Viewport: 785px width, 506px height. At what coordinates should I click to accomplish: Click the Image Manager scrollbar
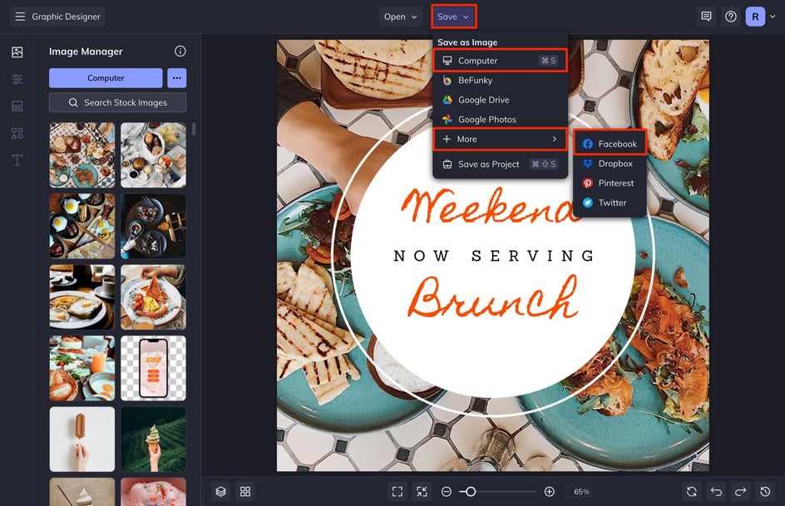click(194, 129)
